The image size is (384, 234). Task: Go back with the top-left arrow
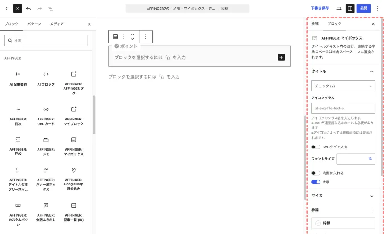pyautogui.click(x=6, y=9)
